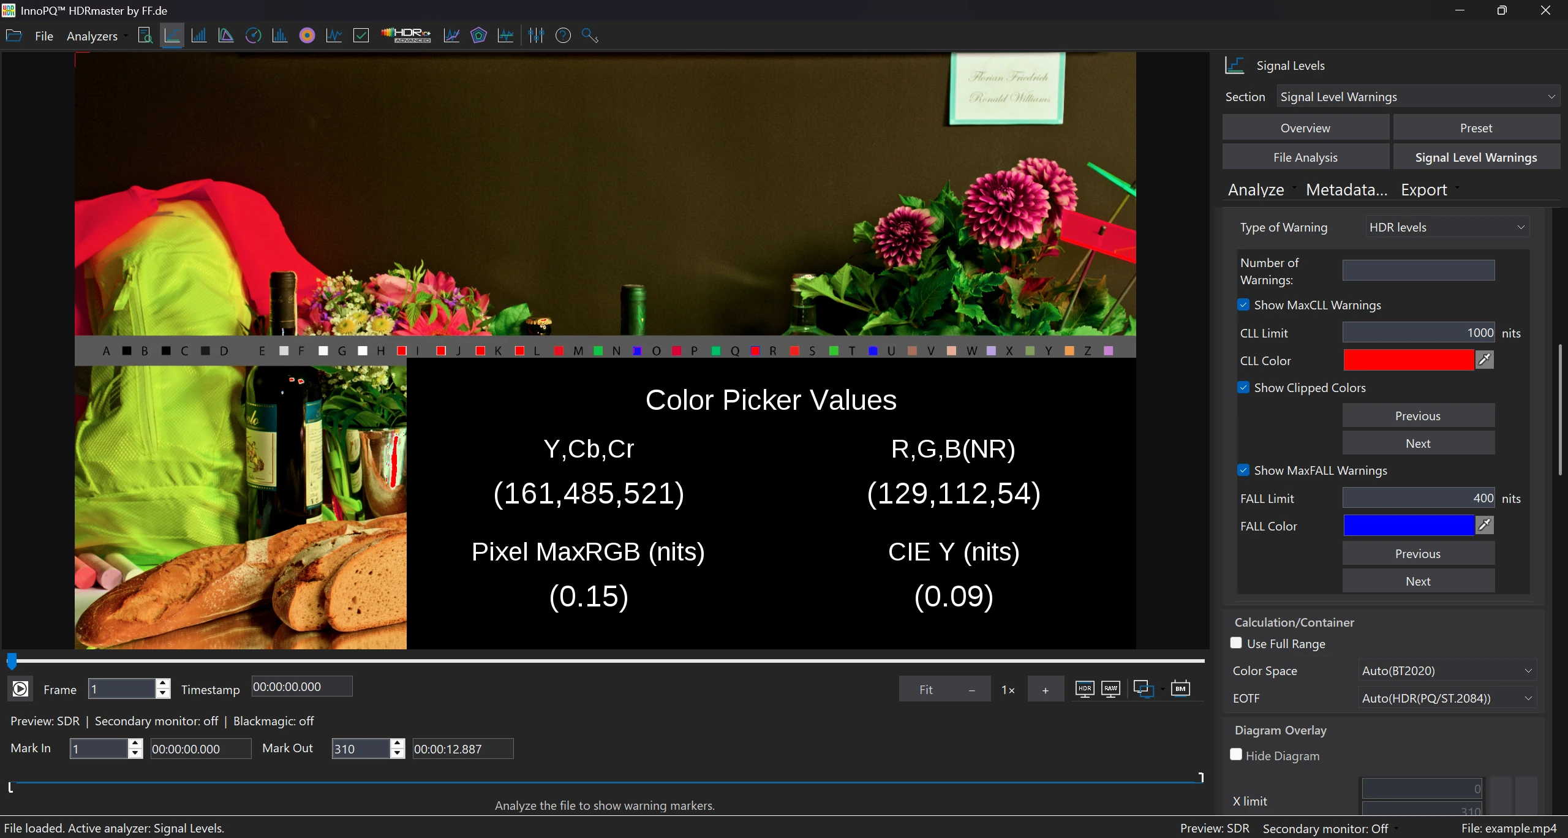The image size is (1568, 838).
Task: Click the blue FALL Color swatch
Action: coord(1409,526)
